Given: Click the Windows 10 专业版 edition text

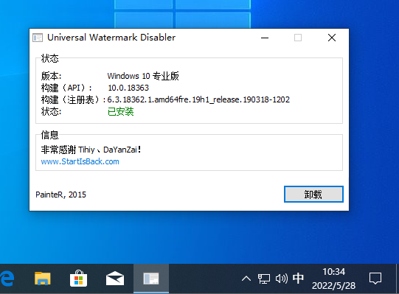Looking at the screenshot, I should (x=143, y=76).
